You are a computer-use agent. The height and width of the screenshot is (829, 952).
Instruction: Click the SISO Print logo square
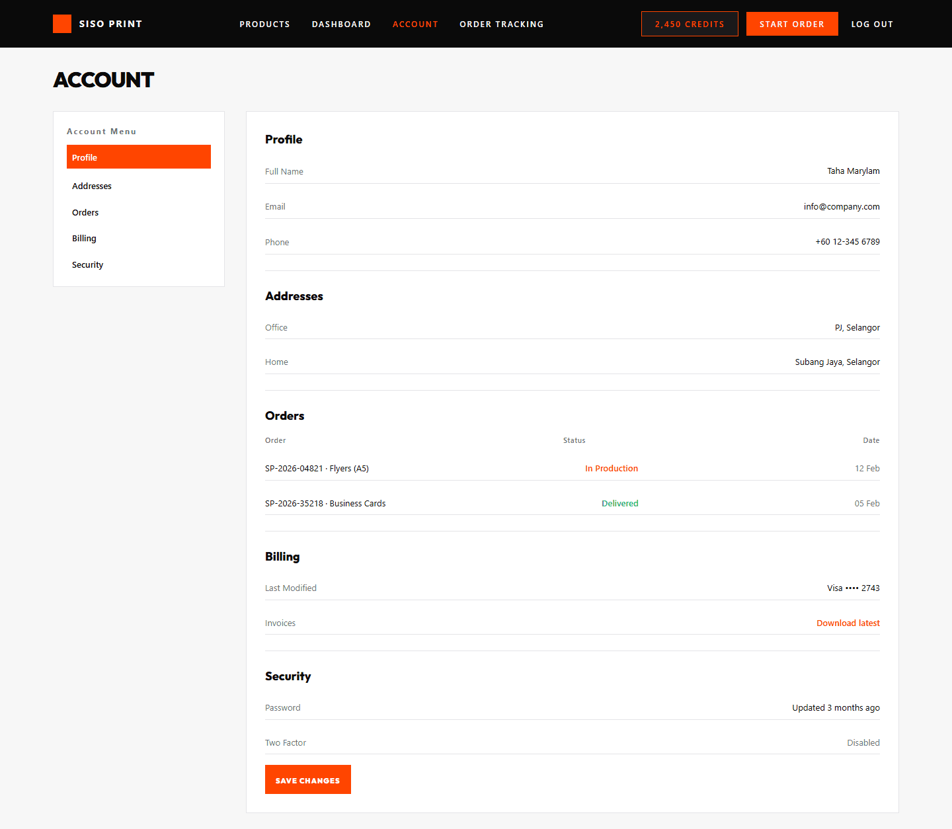click(x=61, y=24)
